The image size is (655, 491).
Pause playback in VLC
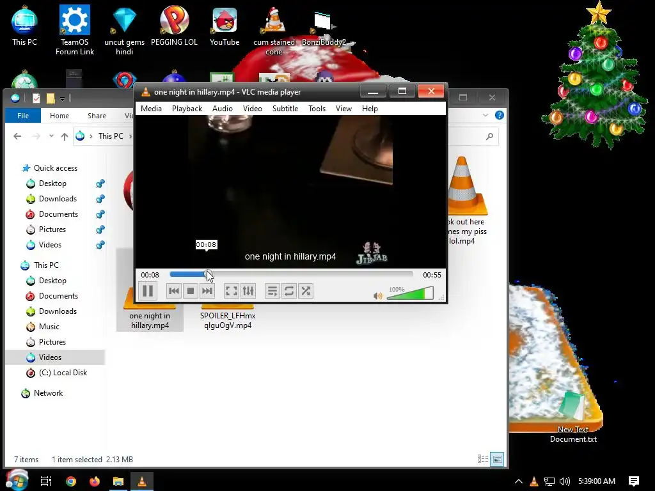(148, 291)
